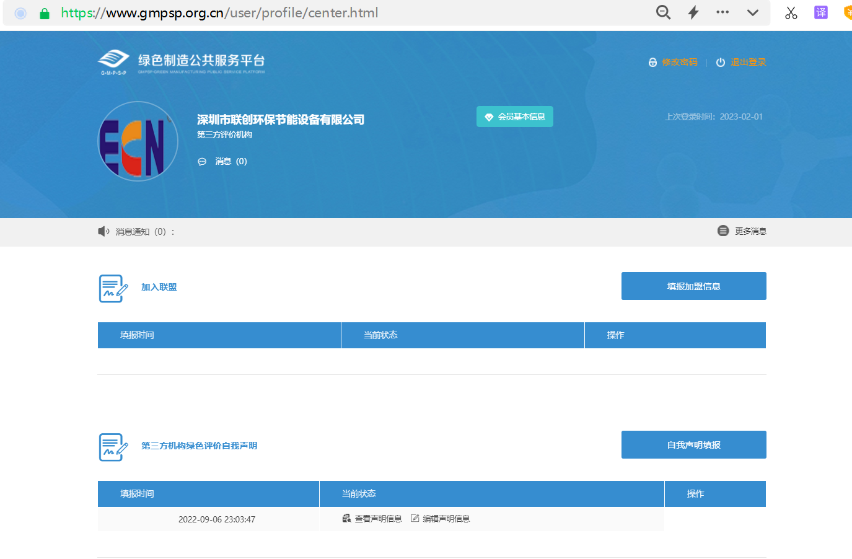Open 会员基本信息 member info button
Image resolution: width=852 pixels, height=559 pixels.
coord(515,117)
